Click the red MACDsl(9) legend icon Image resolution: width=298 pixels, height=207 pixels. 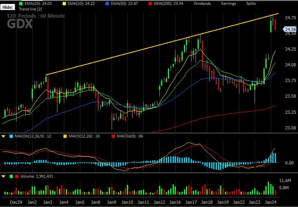tap(113, 136)
